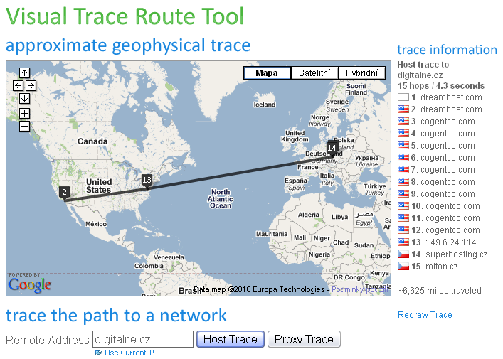Click US flag next to hop 10 cogentco.com
This screenshot has height=359, width=503.
(x=403, y=205)
